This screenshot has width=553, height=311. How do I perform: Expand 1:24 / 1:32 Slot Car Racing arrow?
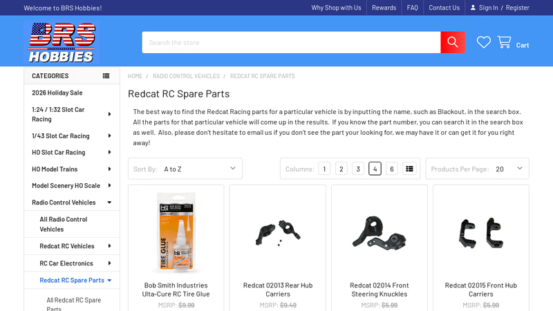109,114
